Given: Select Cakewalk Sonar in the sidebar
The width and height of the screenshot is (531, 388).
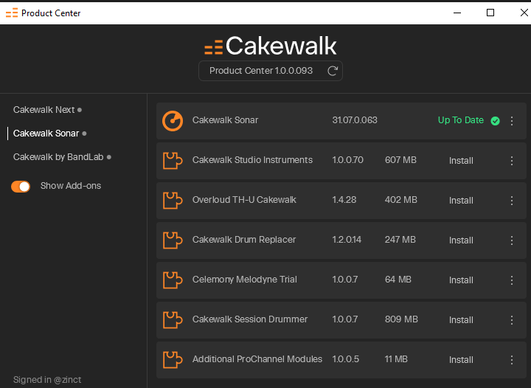Looking at the screenshot, I should pyautogui.click(x=46, y=134).
